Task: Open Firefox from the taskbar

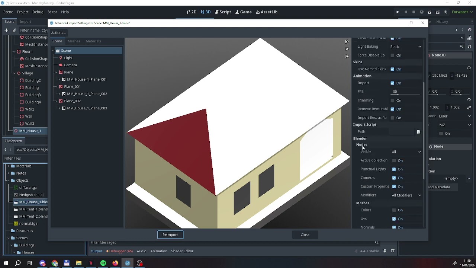Action: [x=115, y=263]
